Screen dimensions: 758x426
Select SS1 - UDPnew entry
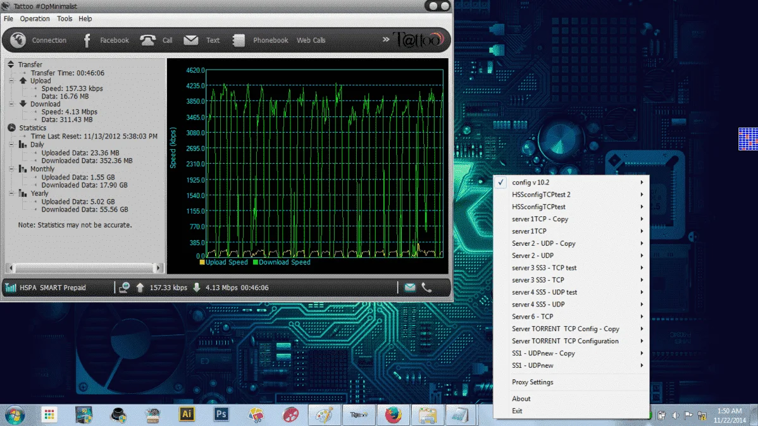coord(571,365)
